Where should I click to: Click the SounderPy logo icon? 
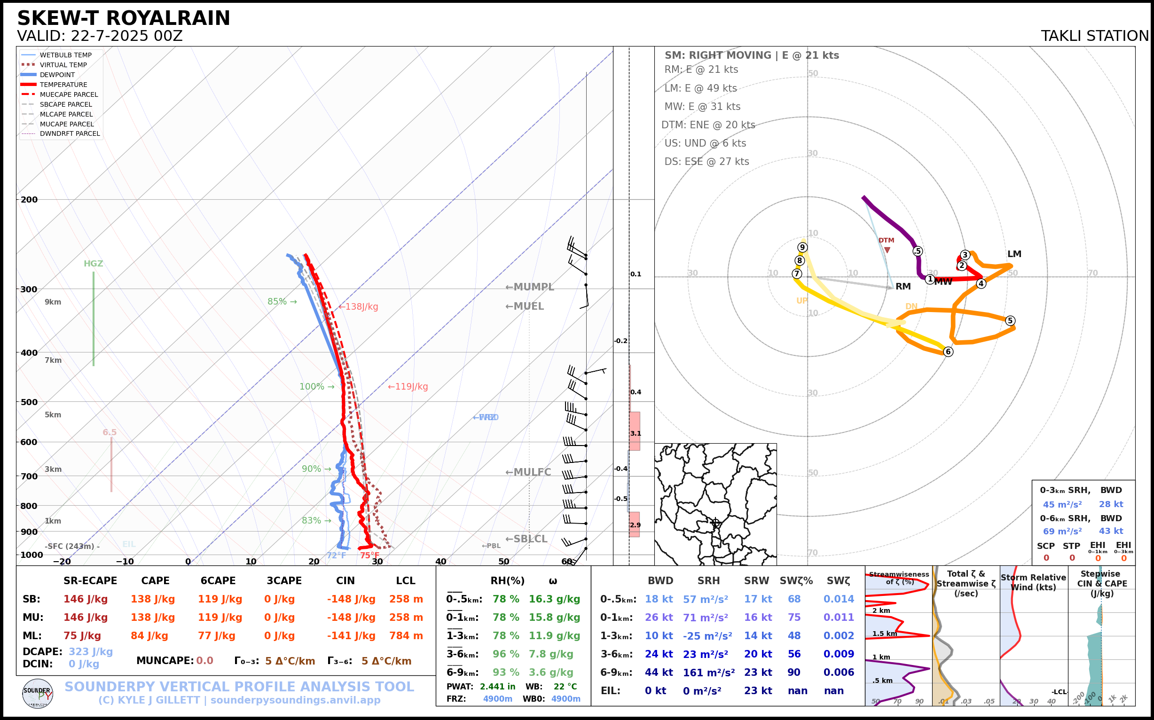pos(38,693)
